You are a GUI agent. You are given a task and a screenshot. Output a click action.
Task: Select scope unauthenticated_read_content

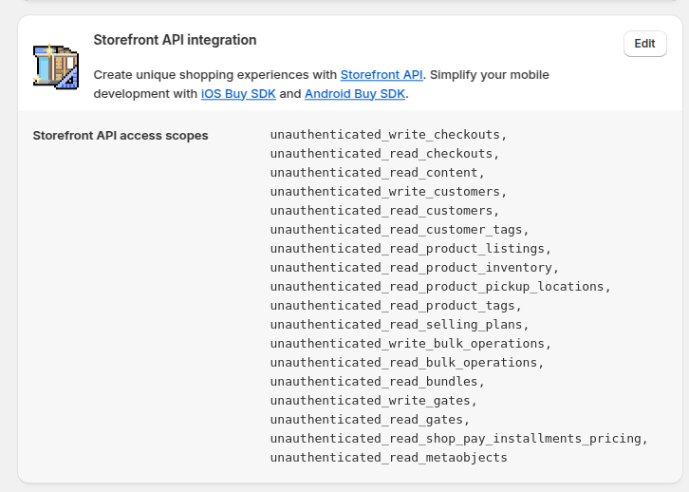(374, 172)
